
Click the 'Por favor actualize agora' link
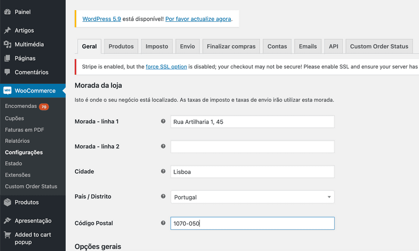pos(198,19)
